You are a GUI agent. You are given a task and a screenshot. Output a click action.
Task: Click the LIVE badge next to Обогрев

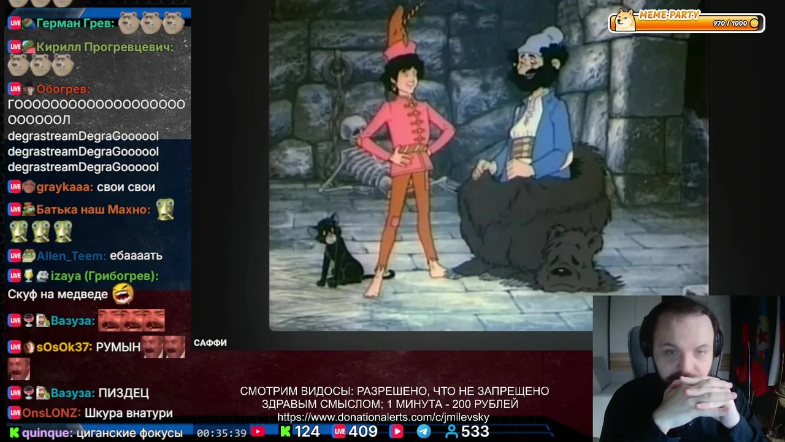coord(15,89)
